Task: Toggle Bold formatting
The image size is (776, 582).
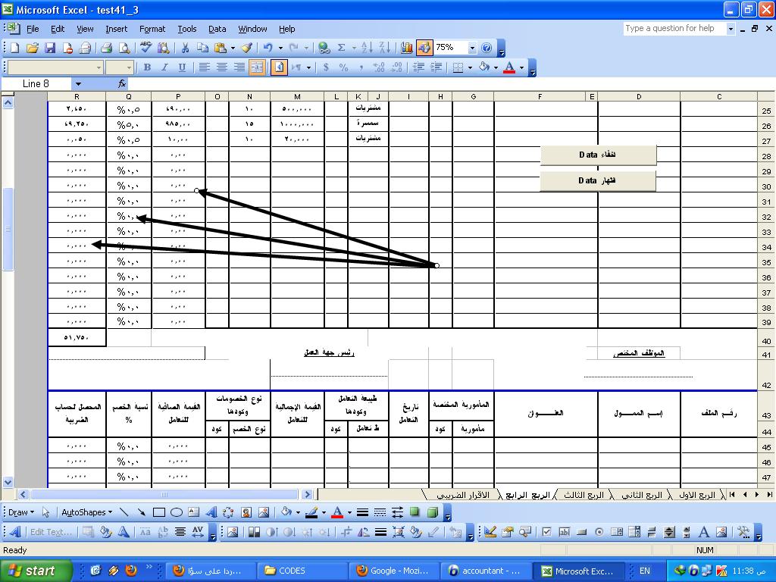Action: tap(147, 67)
